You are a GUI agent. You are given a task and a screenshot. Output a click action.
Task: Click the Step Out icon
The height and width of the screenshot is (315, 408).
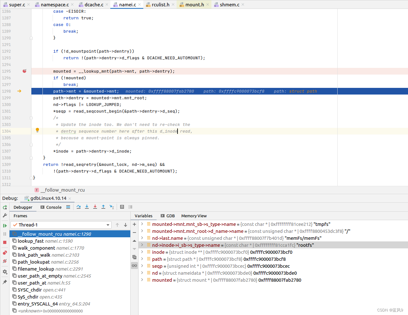coord(103,207)
